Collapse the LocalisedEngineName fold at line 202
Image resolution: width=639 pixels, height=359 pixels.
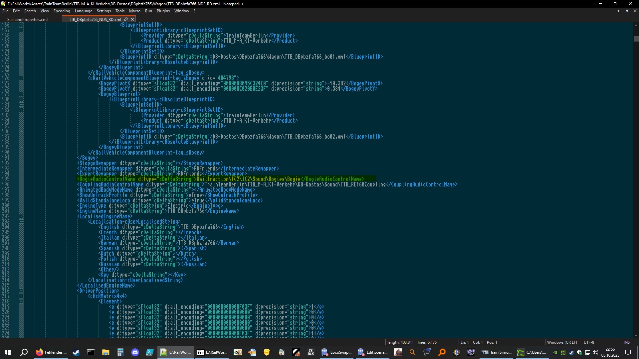(21, 216)
